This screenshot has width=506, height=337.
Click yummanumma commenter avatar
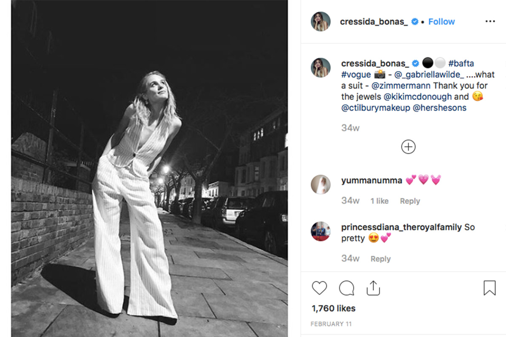(320, 185)
